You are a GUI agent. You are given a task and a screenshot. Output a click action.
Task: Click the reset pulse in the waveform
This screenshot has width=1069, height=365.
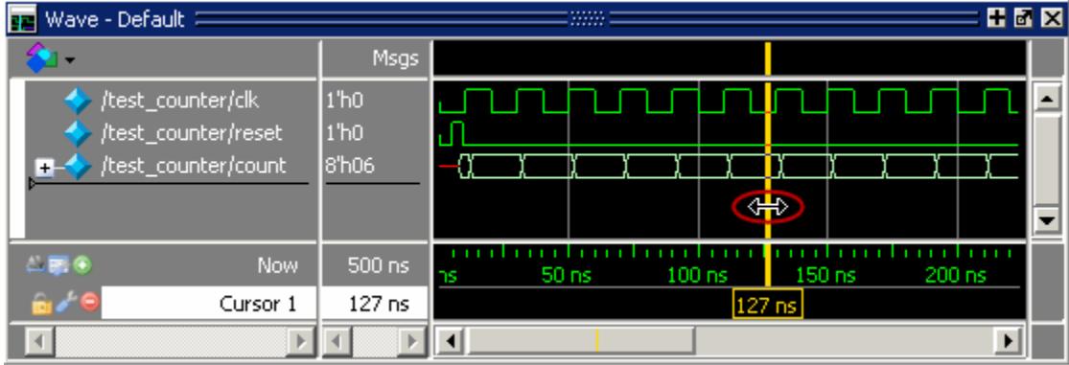456,133
